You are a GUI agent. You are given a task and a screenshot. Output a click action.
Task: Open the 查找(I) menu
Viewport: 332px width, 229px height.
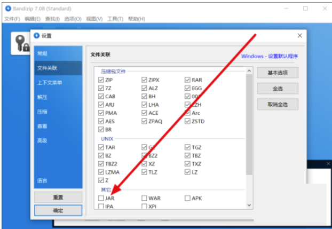coord(52,19)
